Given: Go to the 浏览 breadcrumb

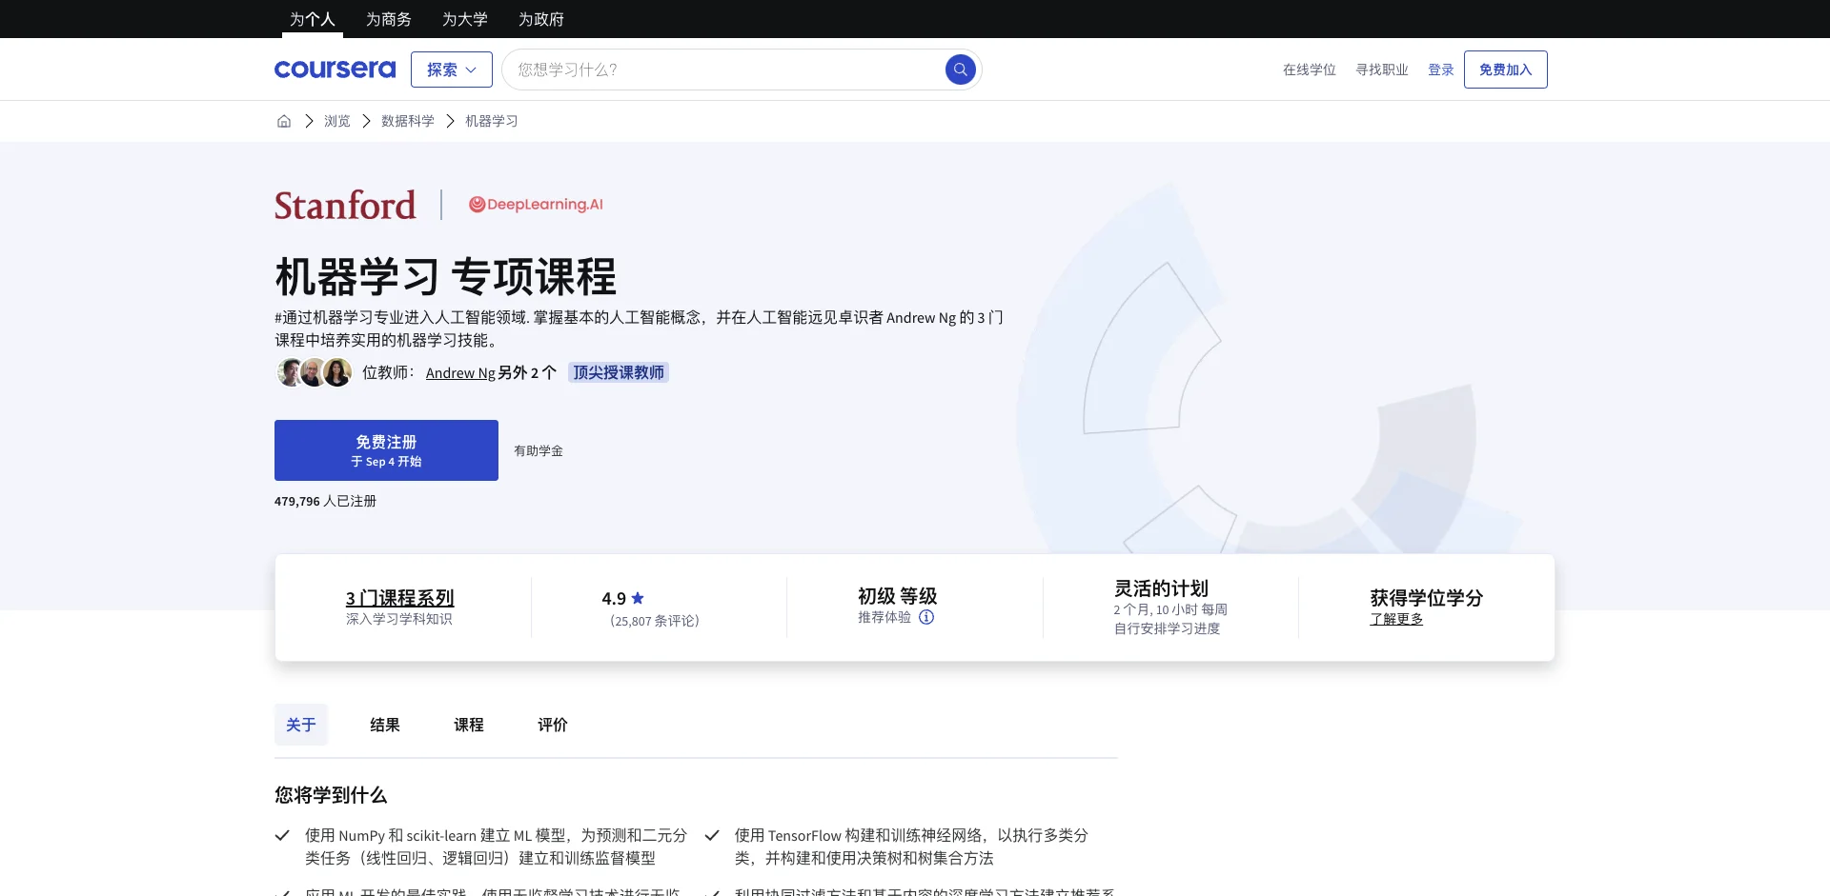Looking at the screenshot, I should coord(337,121).
